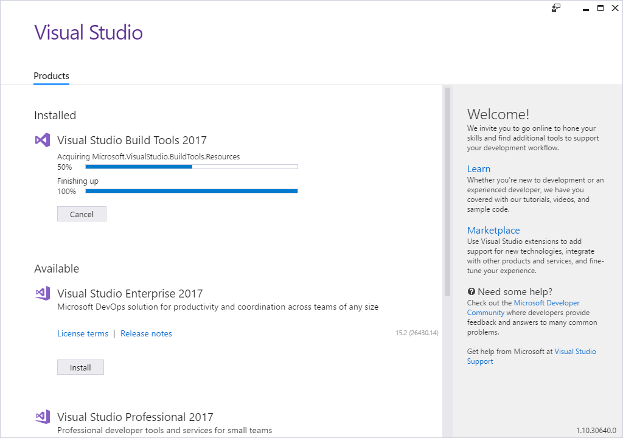Click the Finishing up 100% progress bar
Viewport: 623px width, 438px height.
[192, 191]
